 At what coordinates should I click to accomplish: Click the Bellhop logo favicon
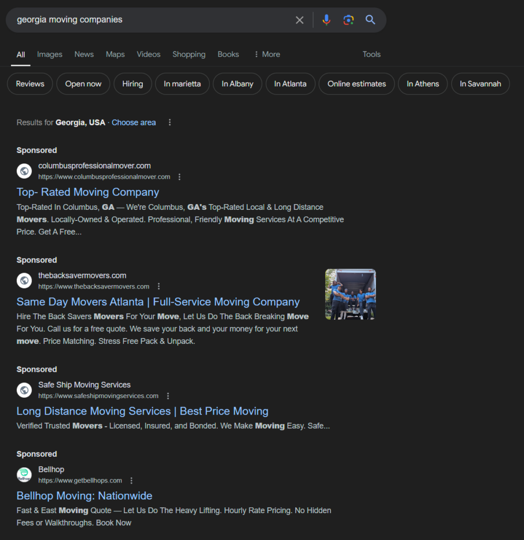[24, 475]
